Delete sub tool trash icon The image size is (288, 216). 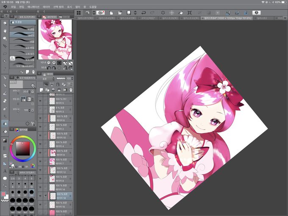tap(33, 72)
